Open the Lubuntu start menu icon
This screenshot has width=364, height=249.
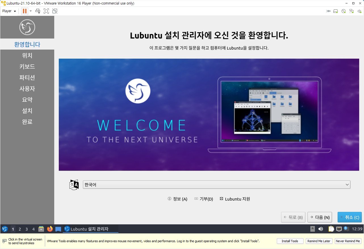pos(5,229)
